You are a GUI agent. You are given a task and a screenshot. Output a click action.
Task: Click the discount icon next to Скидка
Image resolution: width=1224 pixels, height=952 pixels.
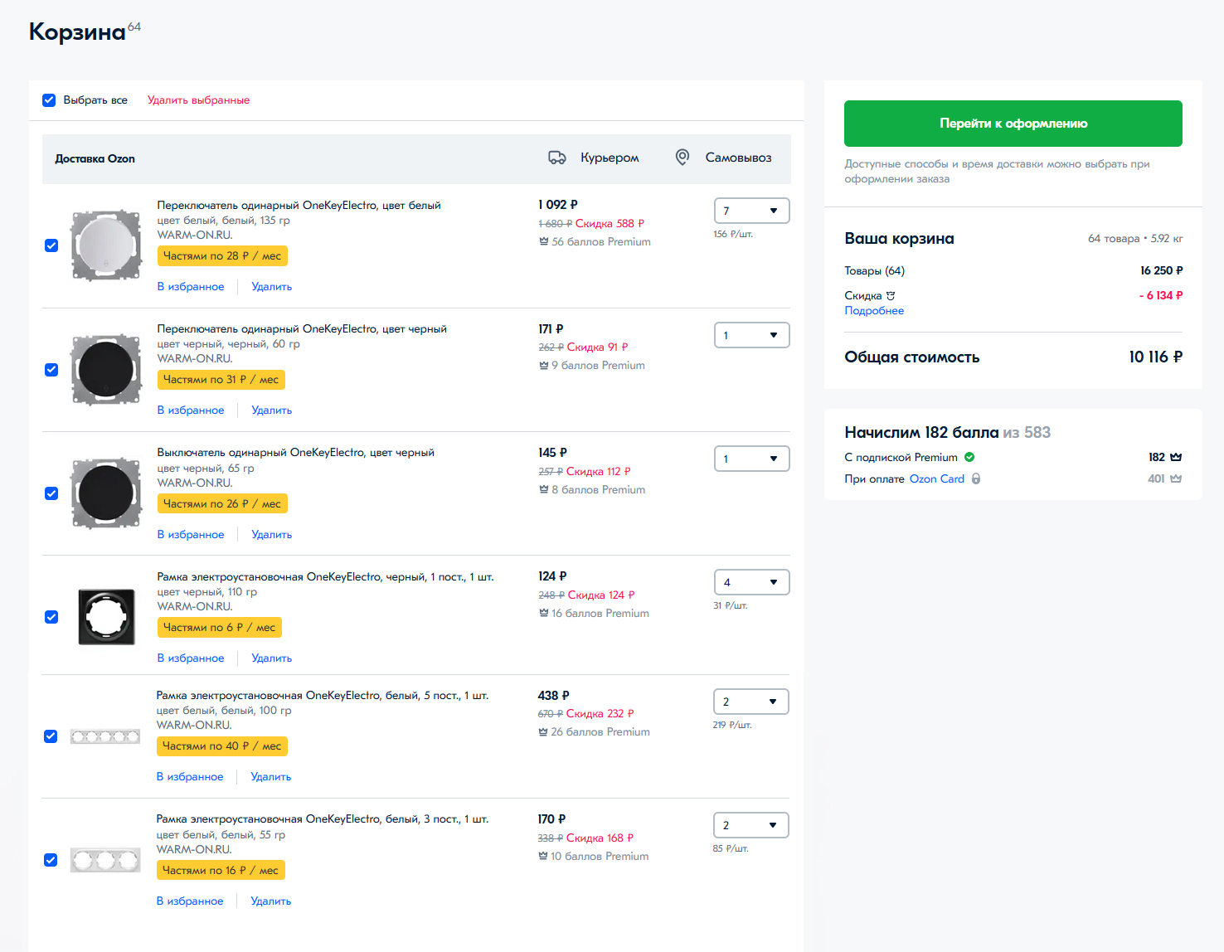click(891, 296)
